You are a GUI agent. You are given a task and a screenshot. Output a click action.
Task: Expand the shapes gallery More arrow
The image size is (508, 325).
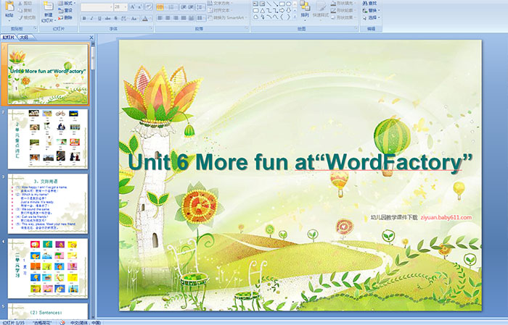(x=295, y=17)
